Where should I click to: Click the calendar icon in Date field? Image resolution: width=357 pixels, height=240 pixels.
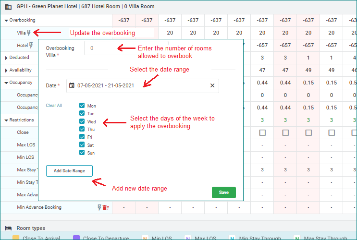pyautogui.click(x=72, y=85)
